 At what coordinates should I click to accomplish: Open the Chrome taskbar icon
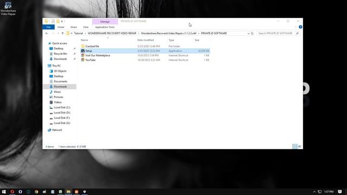tap(36, 192)
